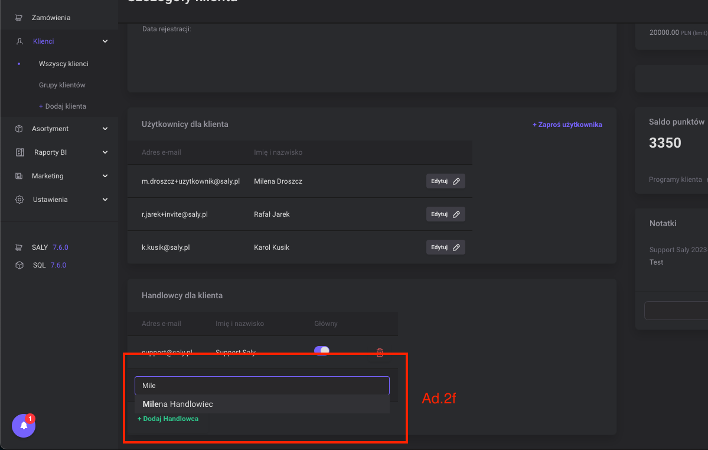Image resolution: width=708 pixels, height=450 pixels.
Task: Click the Asortyment box icon
Action: 19,129
